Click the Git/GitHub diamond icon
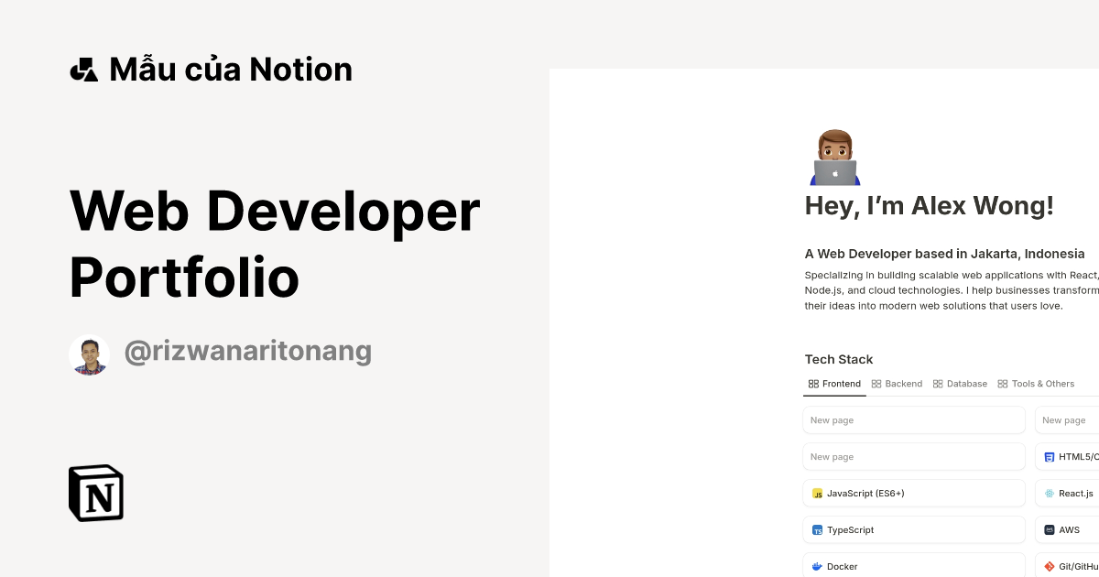The height and width of the screenshot is (577, 1099). (1049, 565)
